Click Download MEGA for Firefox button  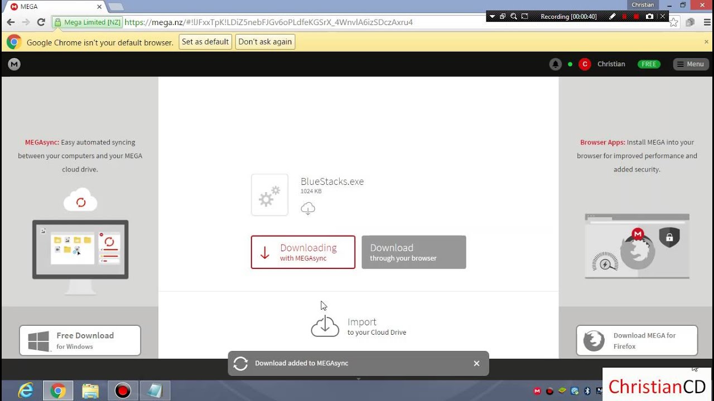tap(636, 340)
